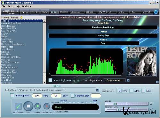
Task: Click the Help toolbar button
Action: (x=44, y=12)
